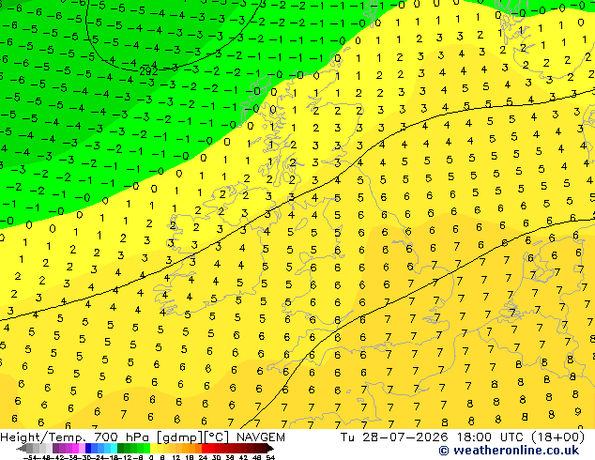Click the (18+00) forecast offset

click(x=557, y=437)
